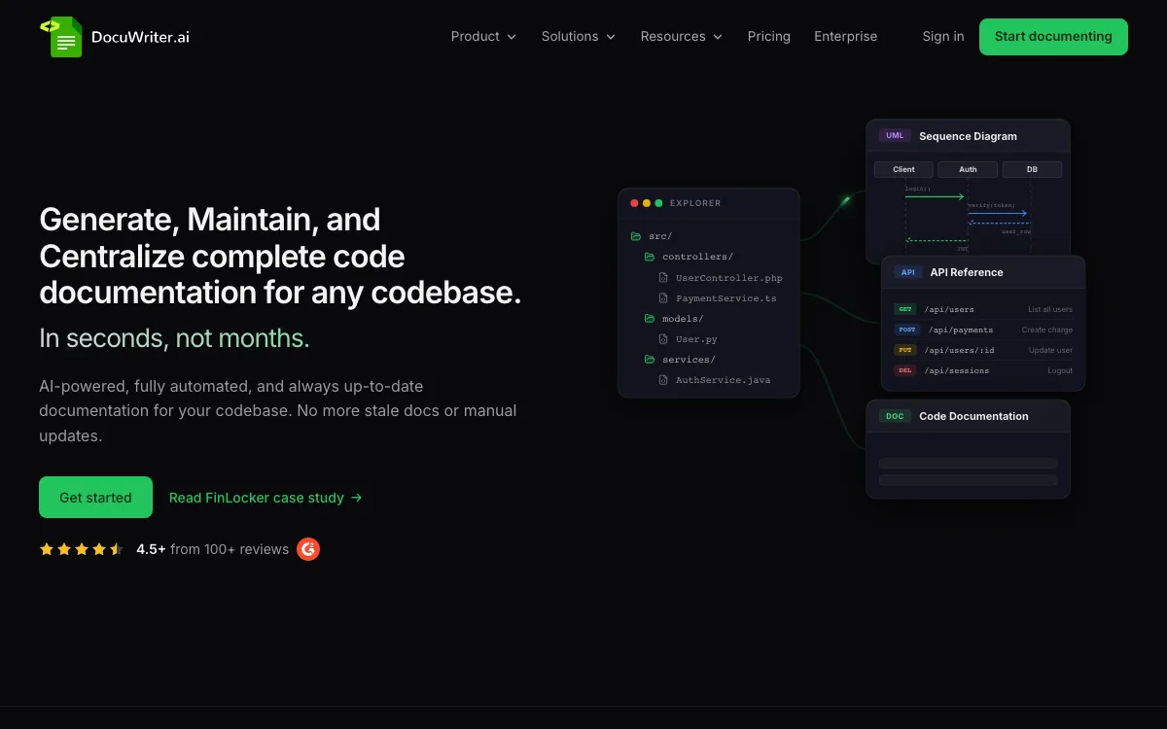Viewport: 1167px width, 729px height.
Task: Click the services/ folder icon
Action: coord(649,360)
